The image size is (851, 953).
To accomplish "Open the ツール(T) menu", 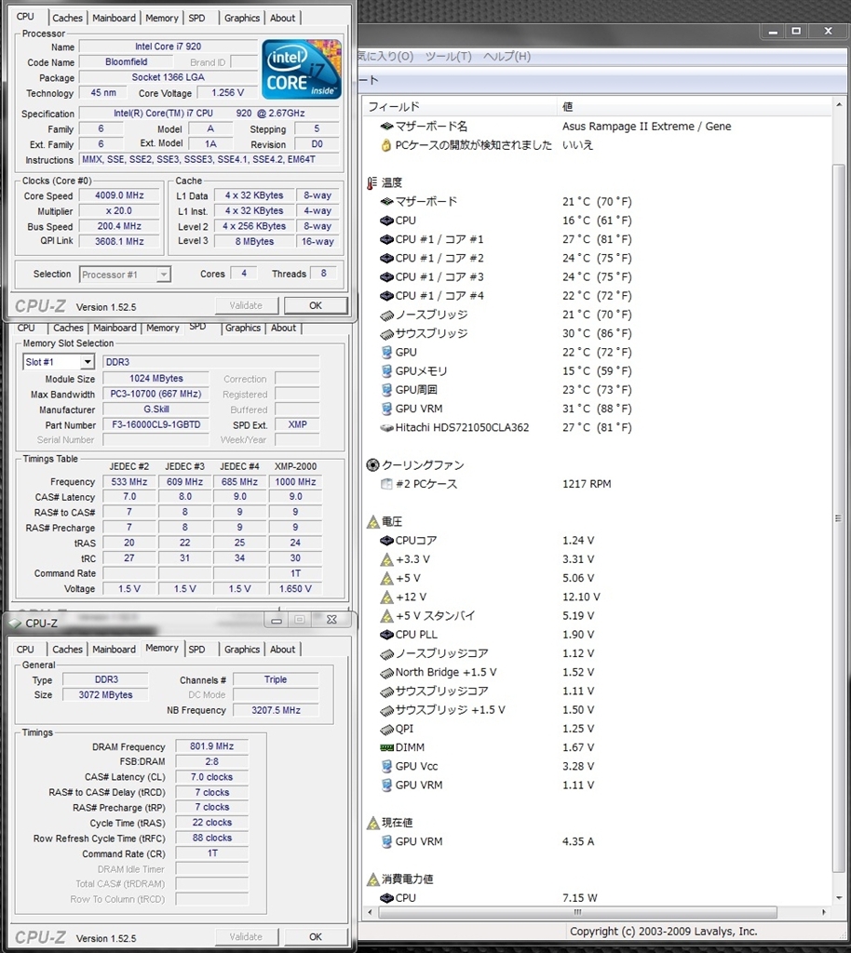I will click(448, 57).
